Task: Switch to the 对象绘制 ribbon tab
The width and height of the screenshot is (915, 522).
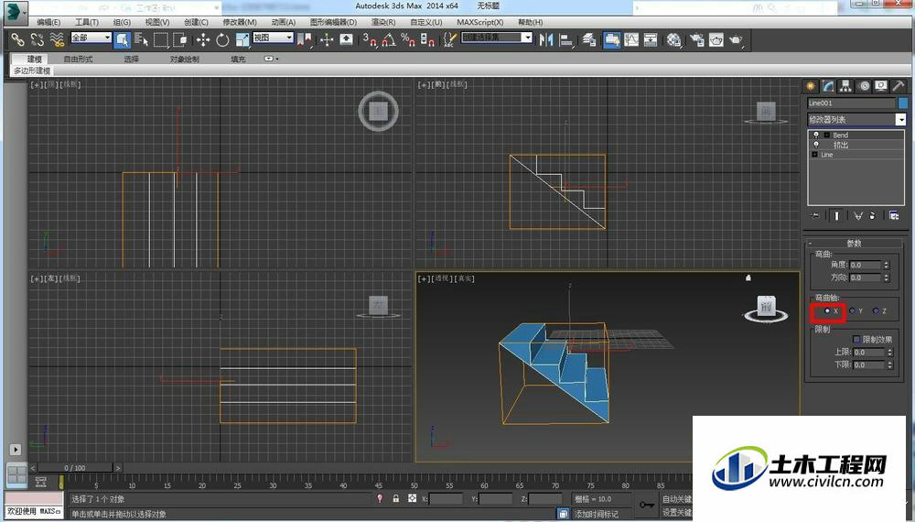Action: [185, 59]
